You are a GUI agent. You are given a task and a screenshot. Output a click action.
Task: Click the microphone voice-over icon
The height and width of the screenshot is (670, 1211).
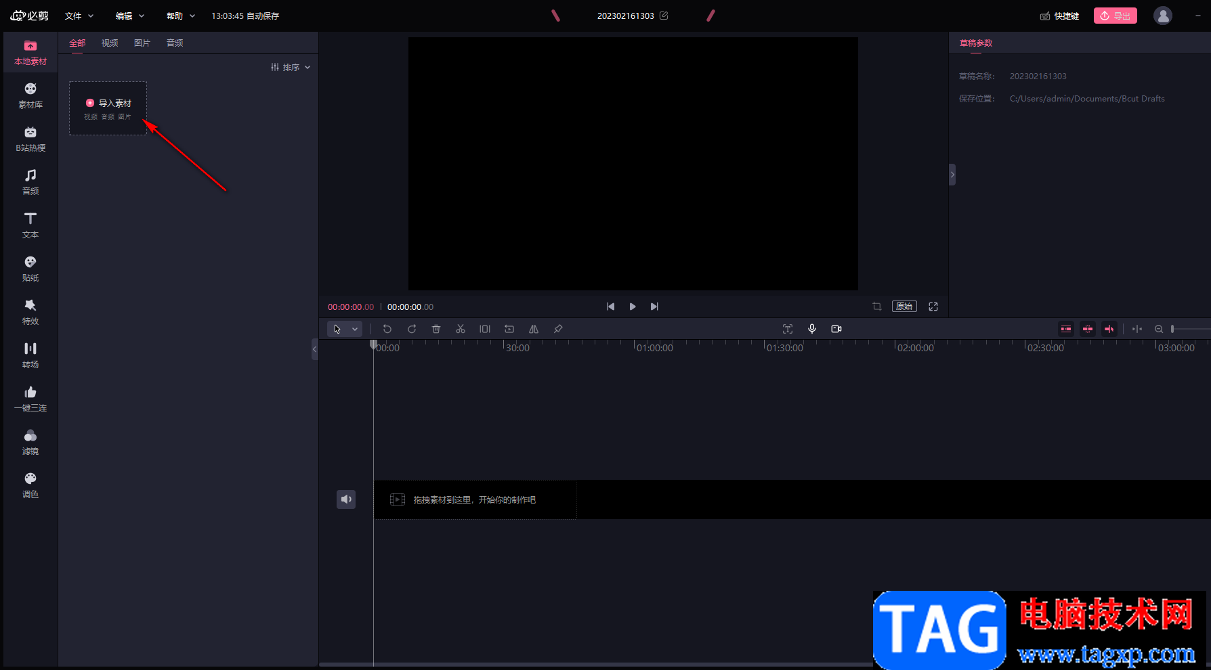tap(812, 329)
